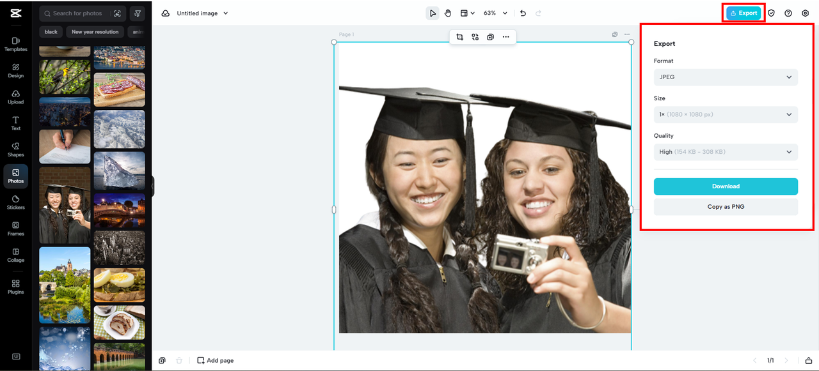Activate the Select pointer tool
This screenshot has width=819, height=371.
[433, 13]
